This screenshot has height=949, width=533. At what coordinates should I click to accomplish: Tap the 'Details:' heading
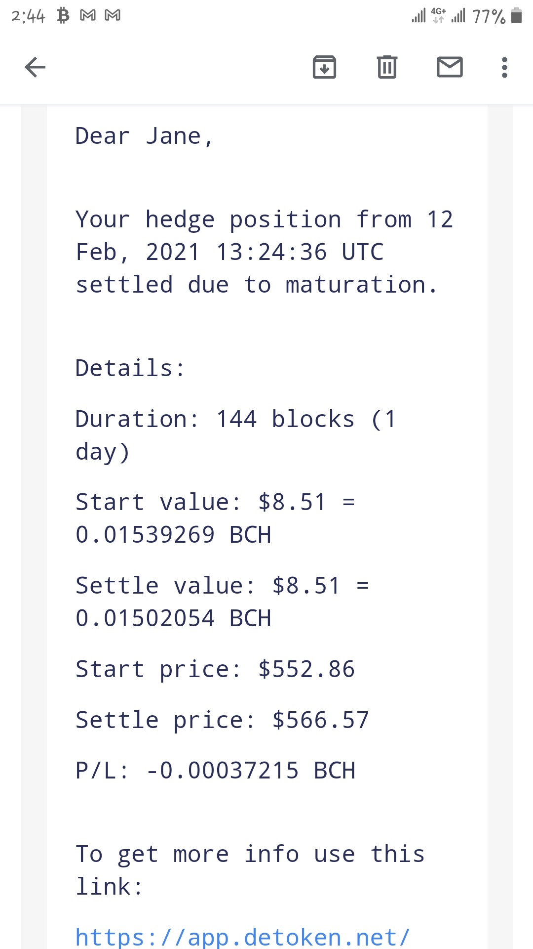pos(130,368)
